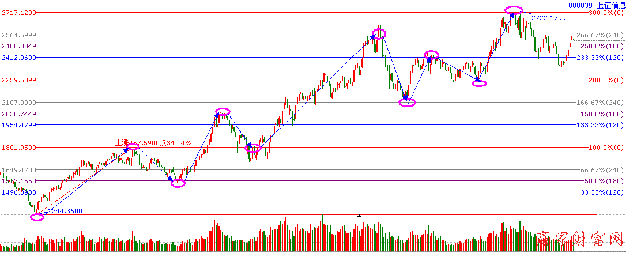
Task: Click the 33.33%(120) level label
Action: tap(602, 192)
